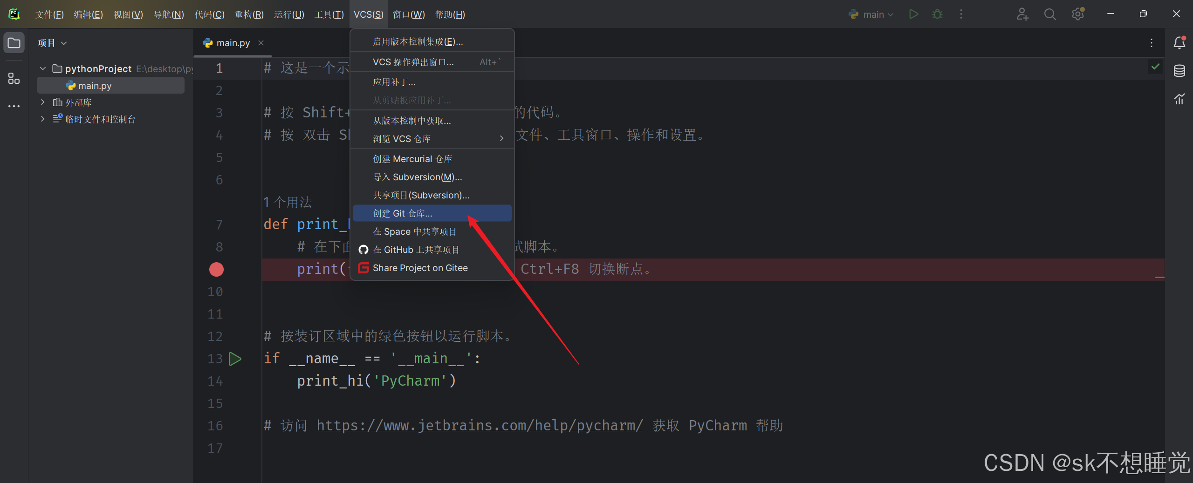Select VCS 操作弹出窗口...
Image resolution: width=1193 pixels, height=483 pixels.
(432, 62)
